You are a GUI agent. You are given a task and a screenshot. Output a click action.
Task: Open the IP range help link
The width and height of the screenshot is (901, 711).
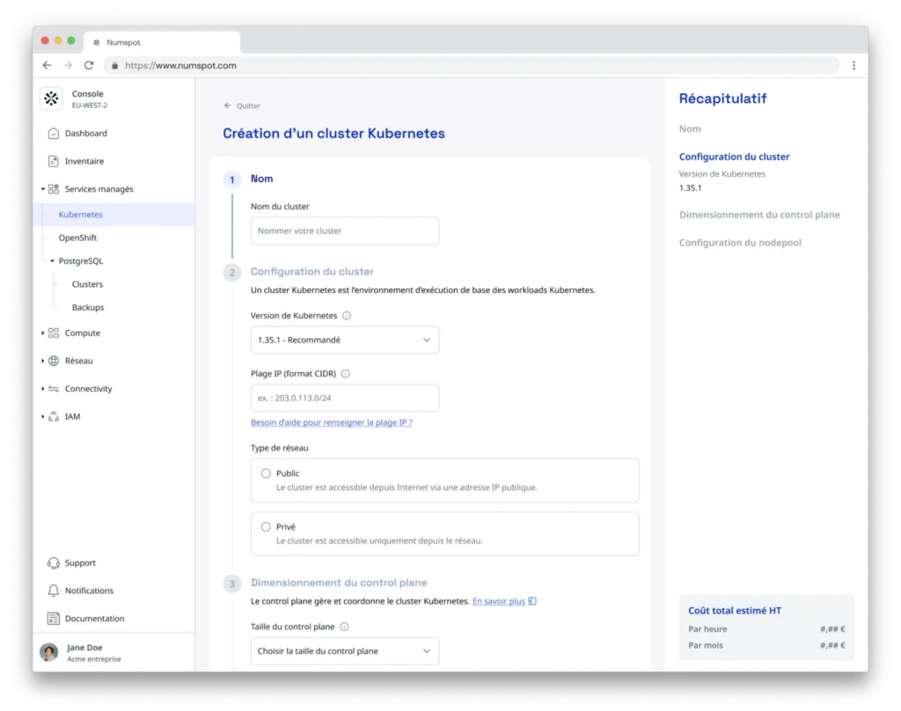coord(332,422)
